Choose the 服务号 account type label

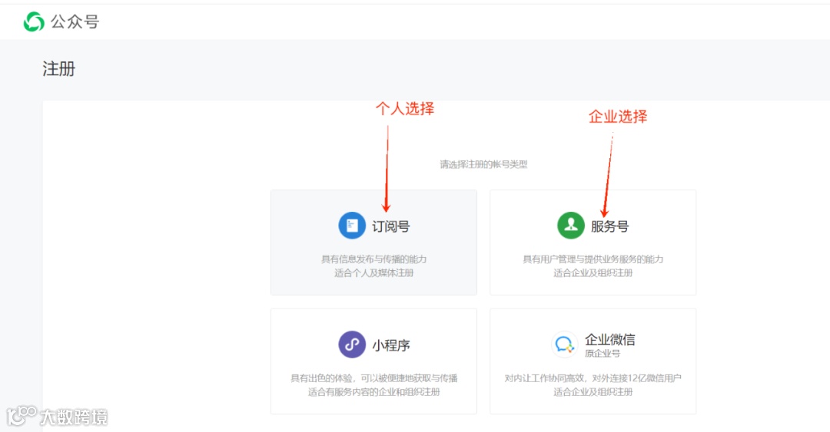pos(609,226)
